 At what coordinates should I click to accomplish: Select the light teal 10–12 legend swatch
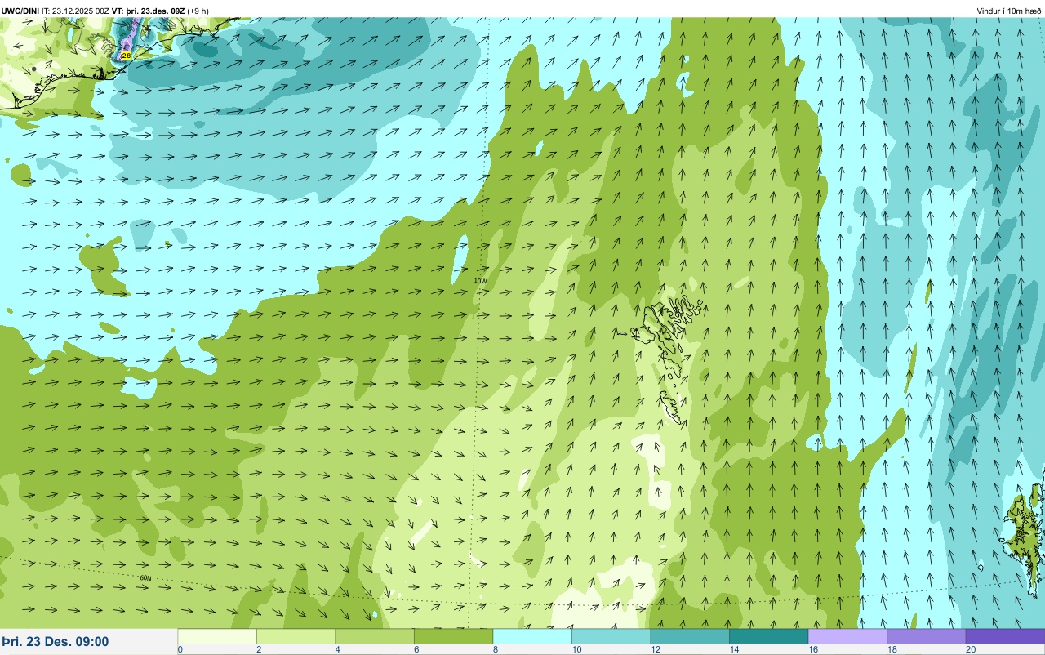tap(611, 636)
